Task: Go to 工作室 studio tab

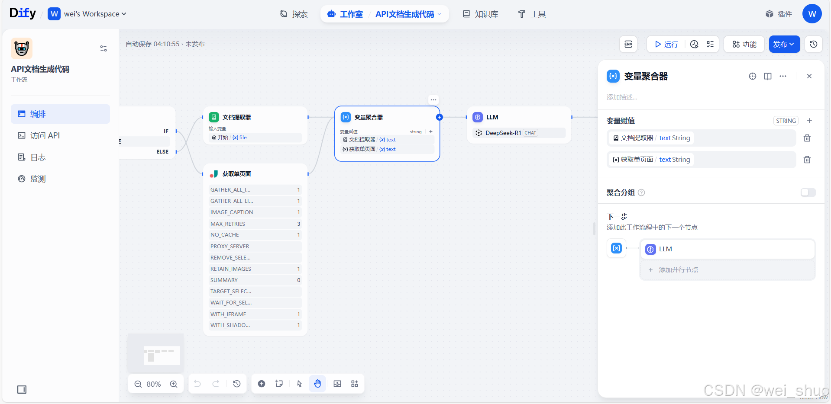Action: point(345,14)
